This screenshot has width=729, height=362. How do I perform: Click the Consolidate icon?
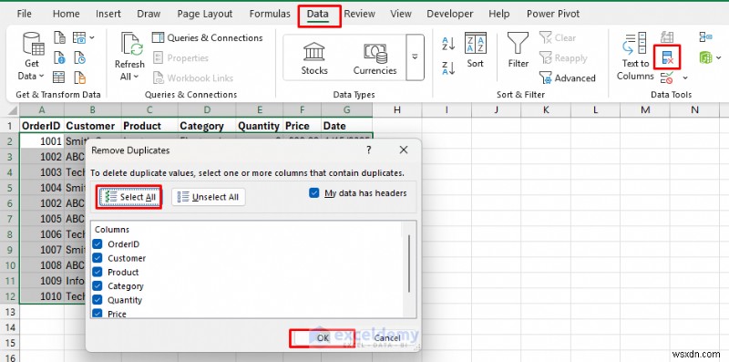coord(705,37)
